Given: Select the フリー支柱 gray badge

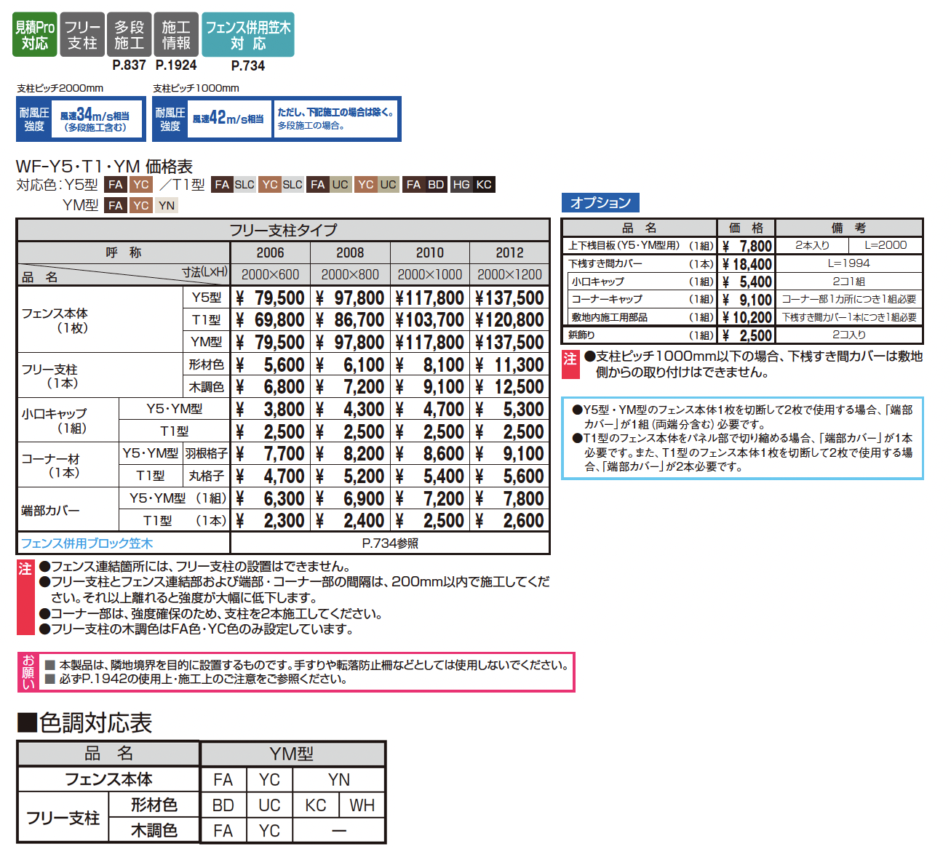Looking at the screenshot, I should pos(82,35).
